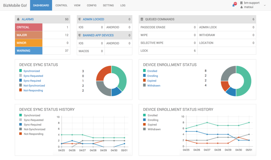
Task: Select the MINOR alarm row
Action: click(x=42, y=43)
